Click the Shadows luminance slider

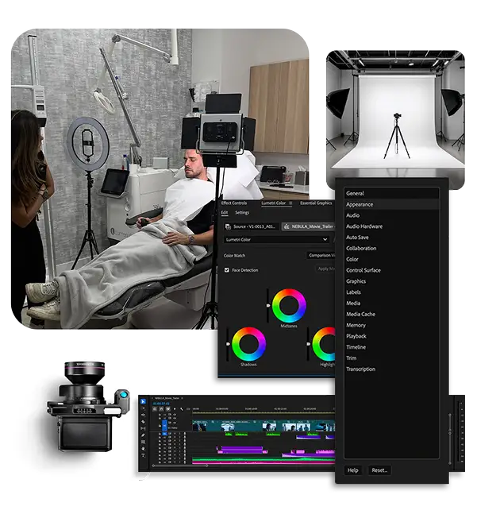pyautogui.click(x=229, y=343)
